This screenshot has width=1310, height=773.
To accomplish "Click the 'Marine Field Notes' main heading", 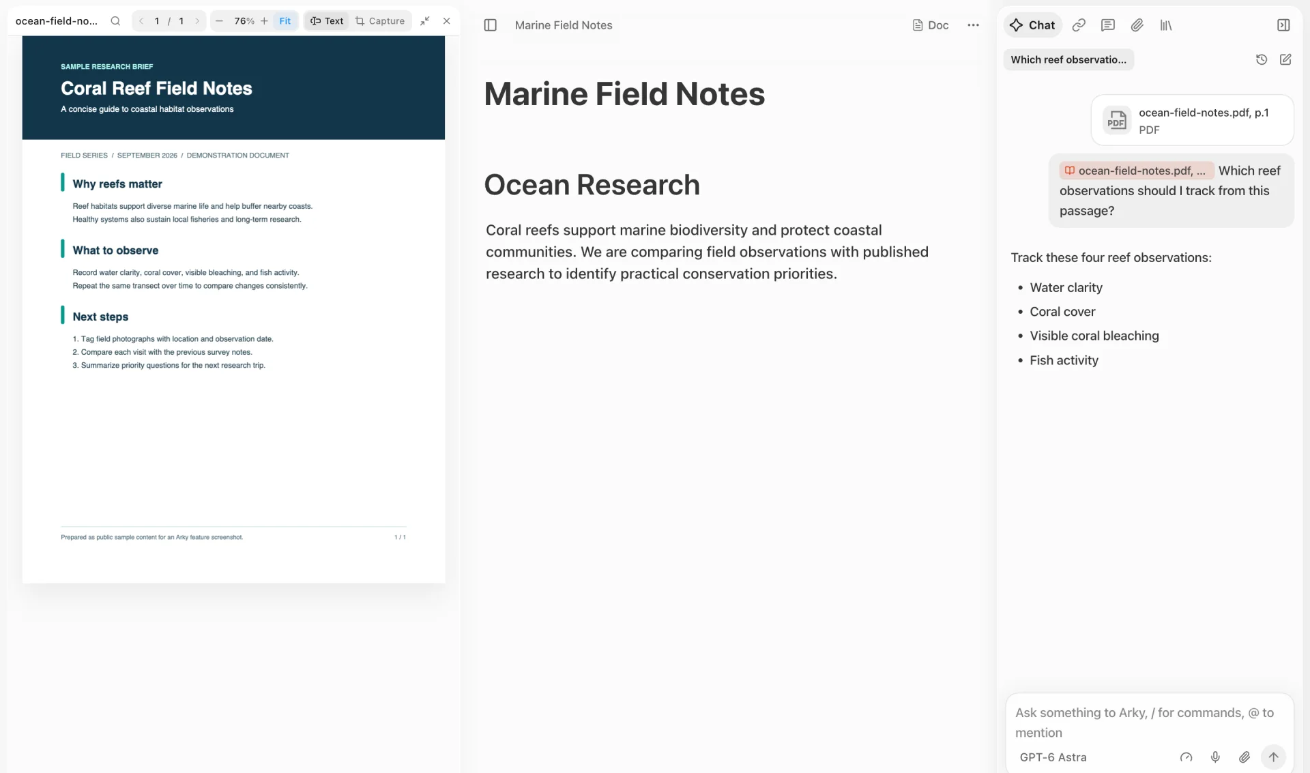I will 624,94.
